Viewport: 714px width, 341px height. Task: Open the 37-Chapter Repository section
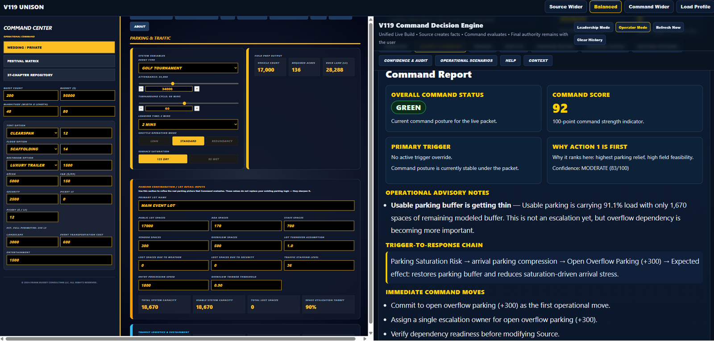59,75
